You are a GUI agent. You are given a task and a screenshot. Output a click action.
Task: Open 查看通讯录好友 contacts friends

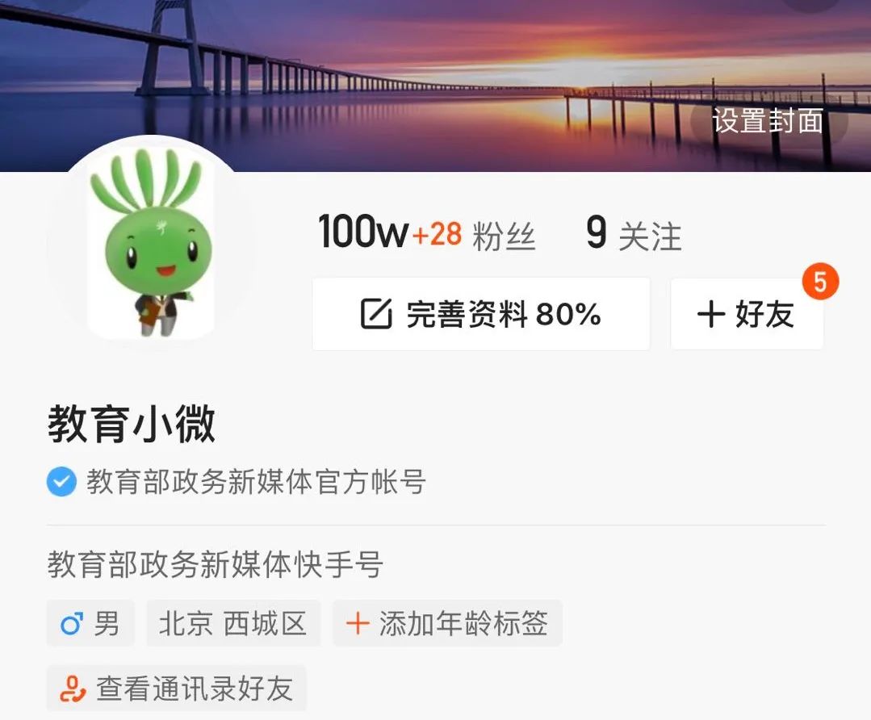point(177,688)
